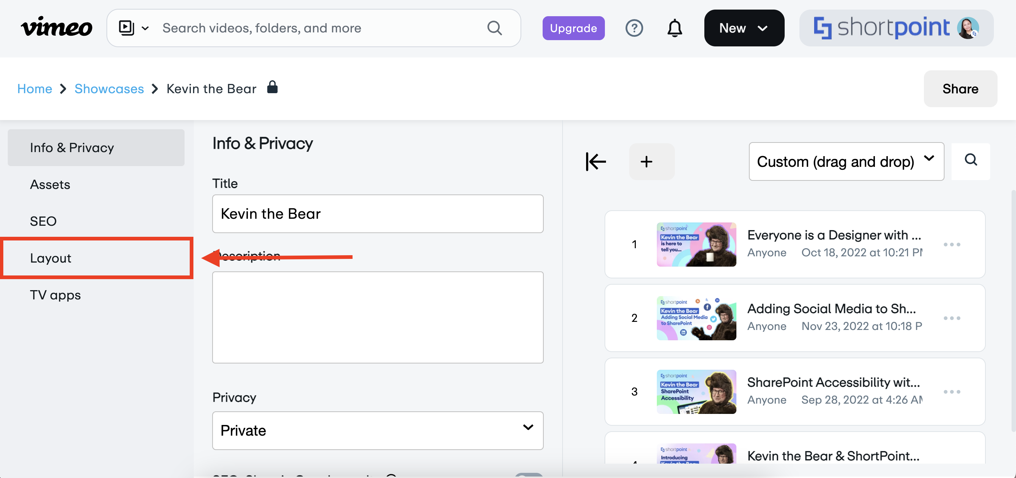The width and height of the screenshot is (1016, 478).
Task: Click the magnifier icon in search bar
Action: coord(494,28)
